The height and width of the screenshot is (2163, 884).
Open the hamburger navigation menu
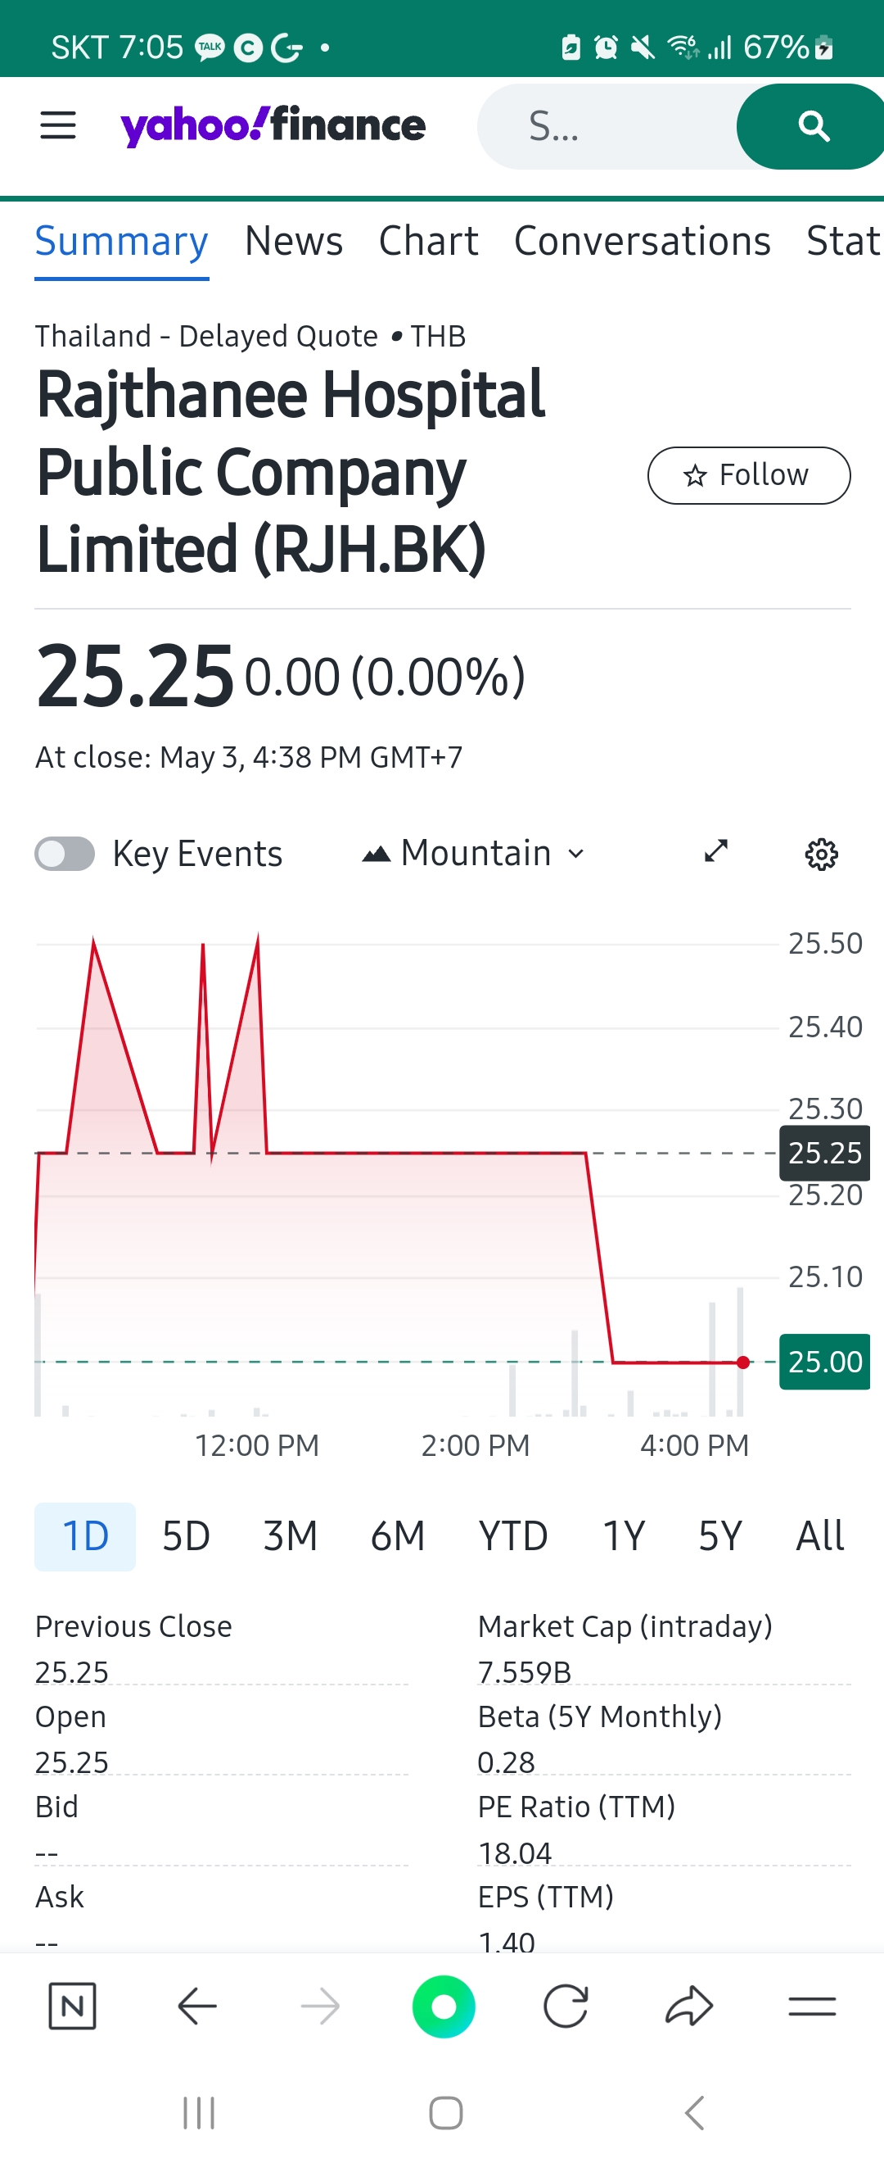pyautogui.click(x=58, y=126)
